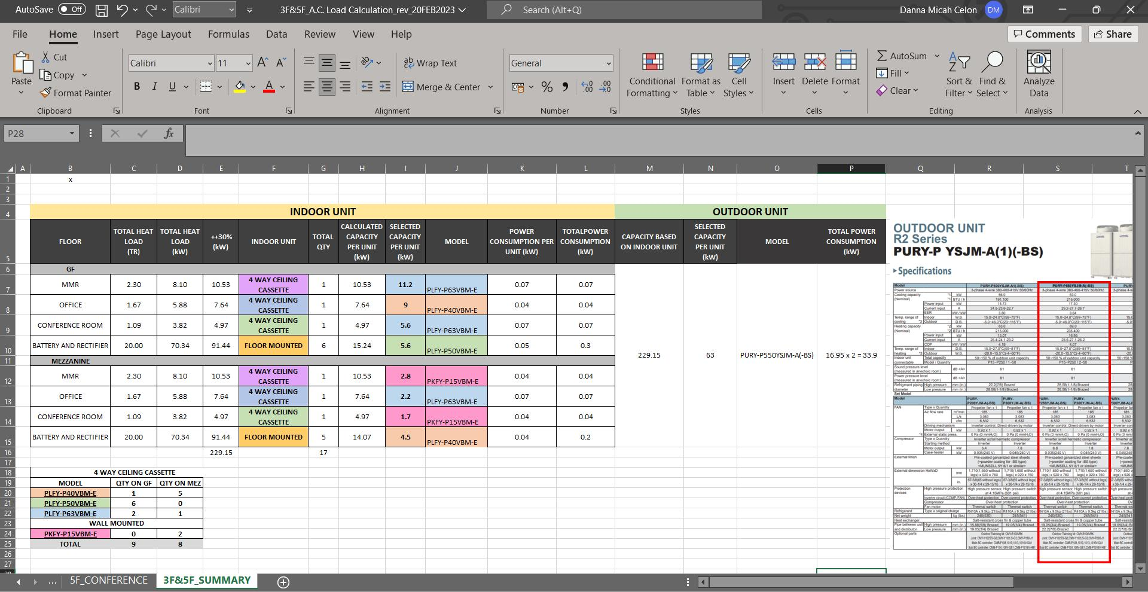This screenshot has width=1148, height=592.
Task: Click the Decrease Decimal icon
Action: click(606, 87)
